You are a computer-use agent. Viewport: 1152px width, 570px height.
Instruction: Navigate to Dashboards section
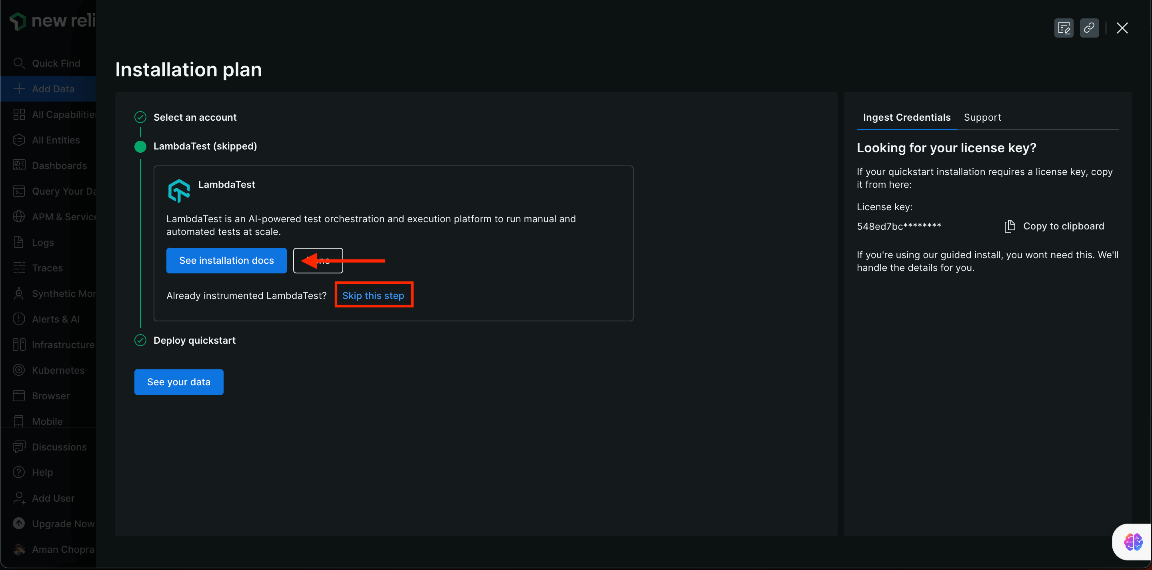point(52,165)
